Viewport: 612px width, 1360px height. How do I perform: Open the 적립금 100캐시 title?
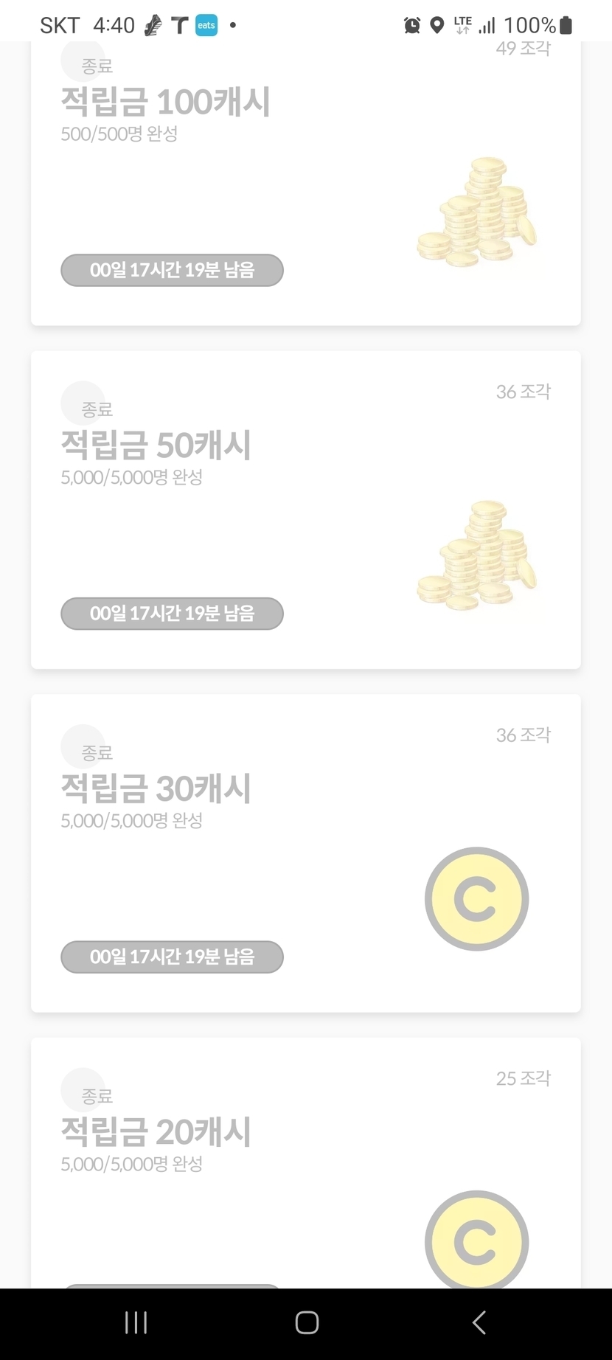pyautogui.click(x=165, y=102)
